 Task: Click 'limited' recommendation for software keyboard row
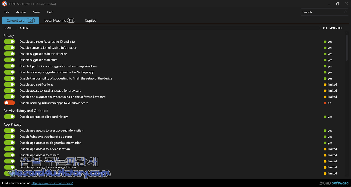click(x=332, y=97)
